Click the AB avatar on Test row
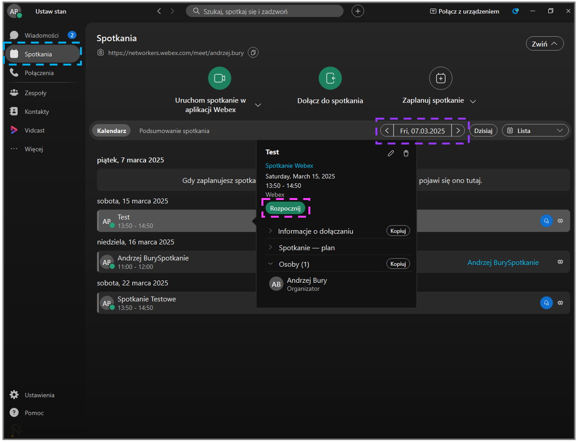 (107, 221)
